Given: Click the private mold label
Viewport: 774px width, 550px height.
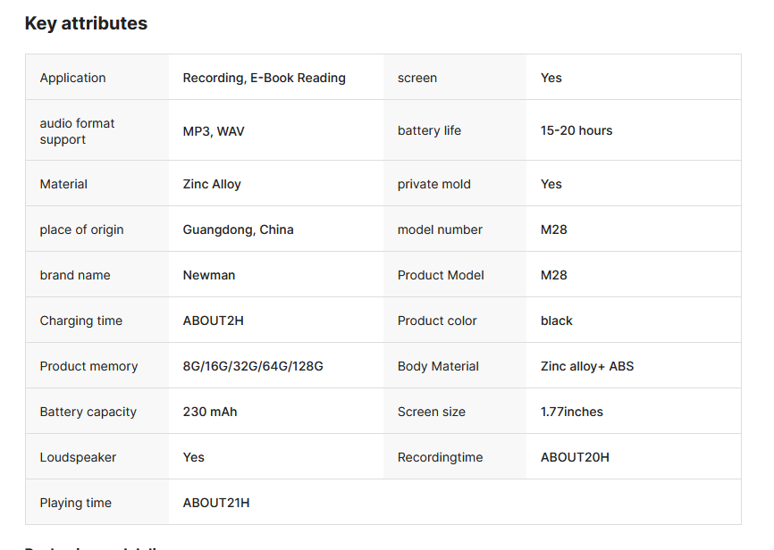Looking at the screenshot, I should [x=433, y=184].
